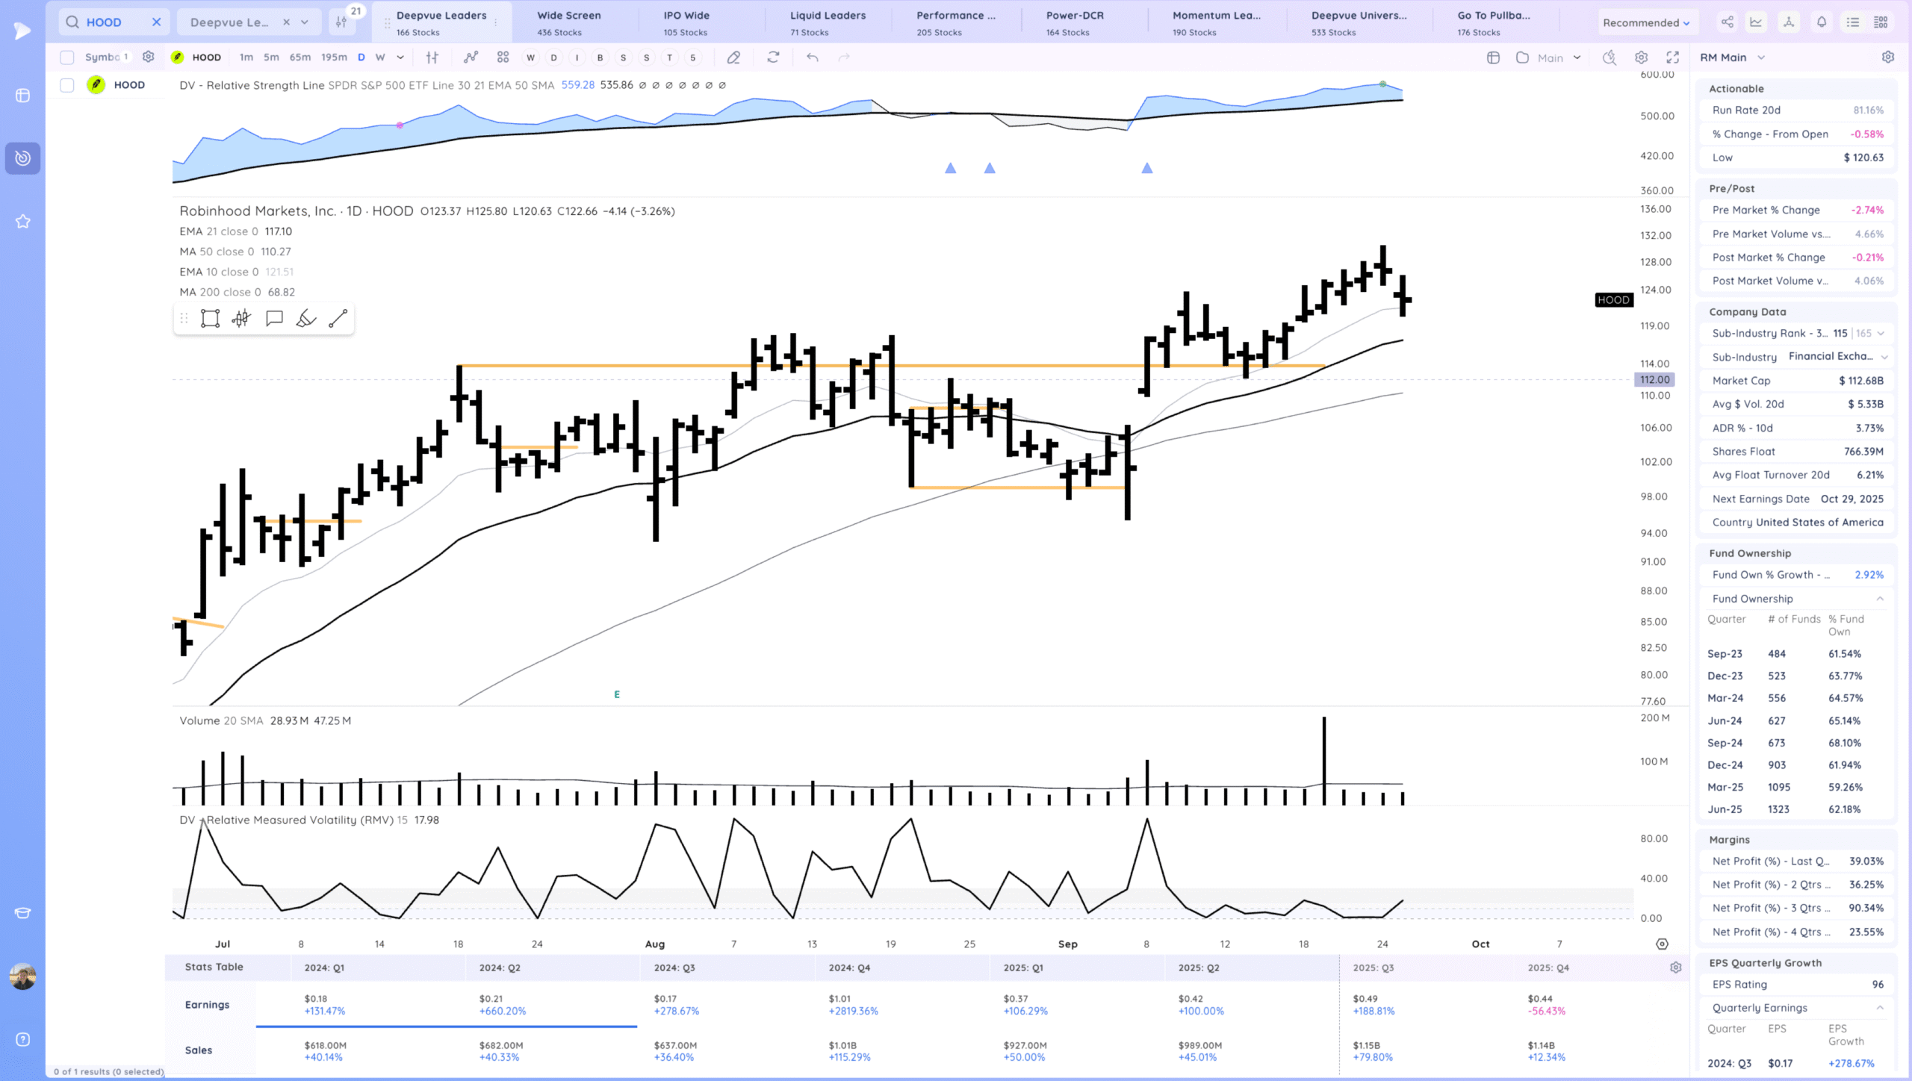
Task: Open the chart settings gear
Action: point(1641,57)
